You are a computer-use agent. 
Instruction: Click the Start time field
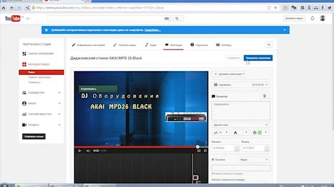[223, 148]
